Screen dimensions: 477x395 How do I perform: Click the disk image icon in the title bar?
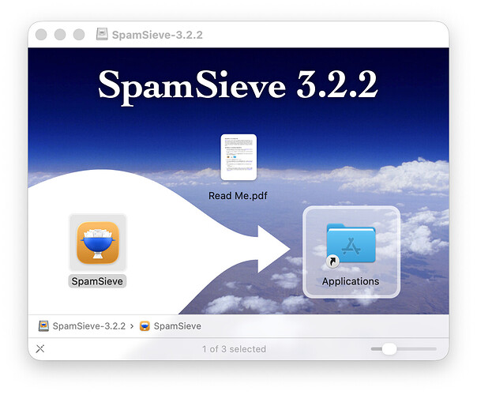click(102, 34)
